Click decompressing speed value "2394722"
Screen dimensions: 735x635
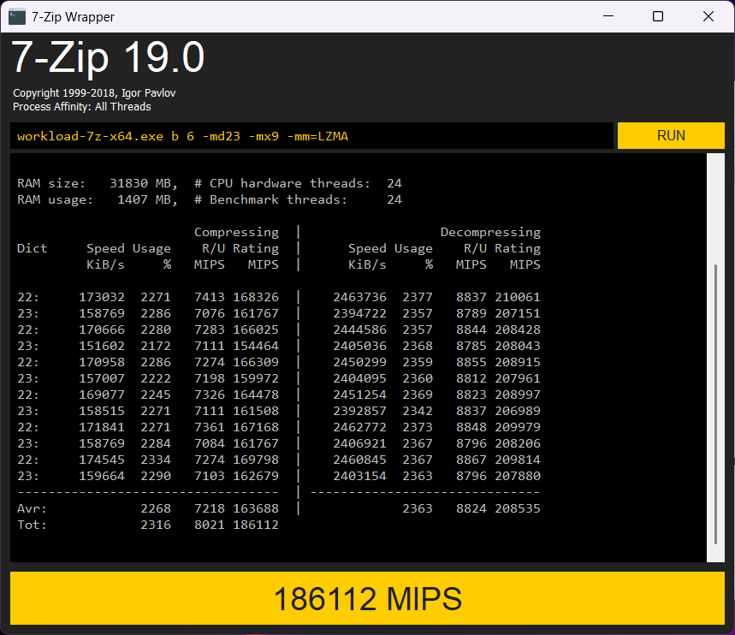360,313
